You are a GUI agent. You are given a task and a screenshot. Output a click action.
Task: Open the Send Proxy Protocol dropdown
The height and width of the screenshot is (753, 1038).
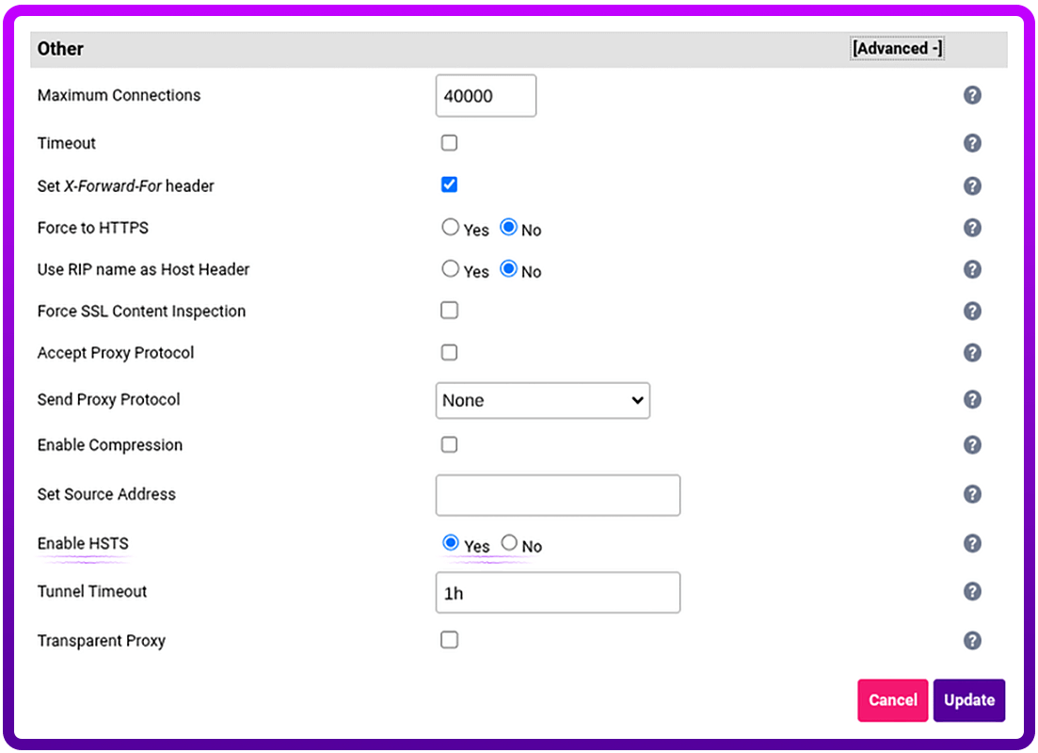(542, 400)
